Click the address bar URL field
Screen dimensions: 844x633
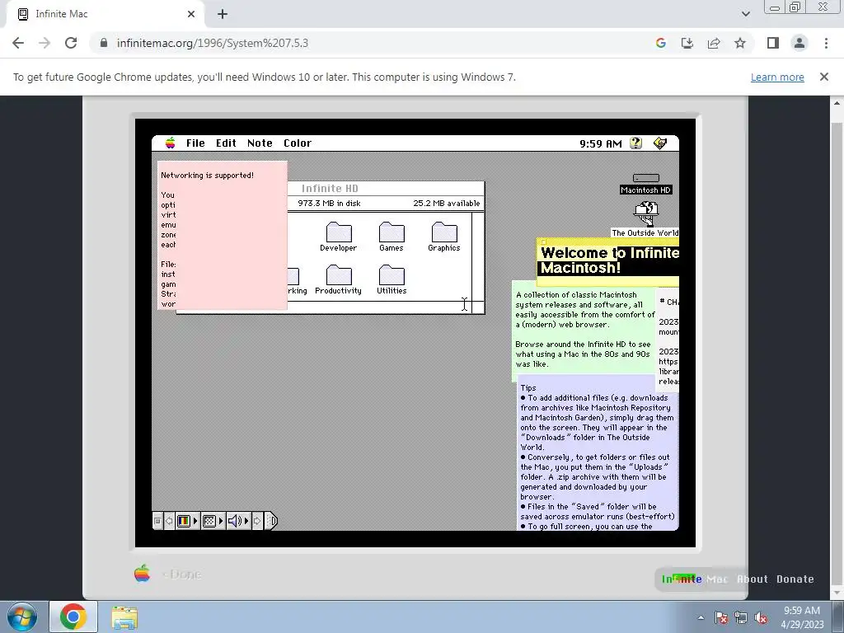pos(372,43)
